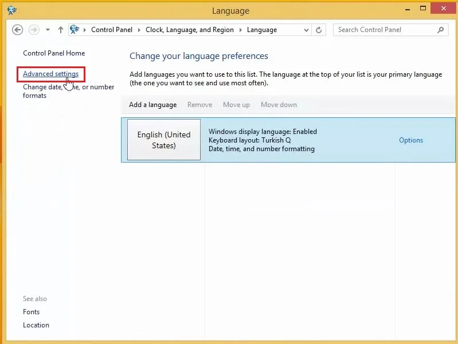Click 'Date, time, and number formatting' text
Viewport: 458px width, 344px height.
coord(261,149)
